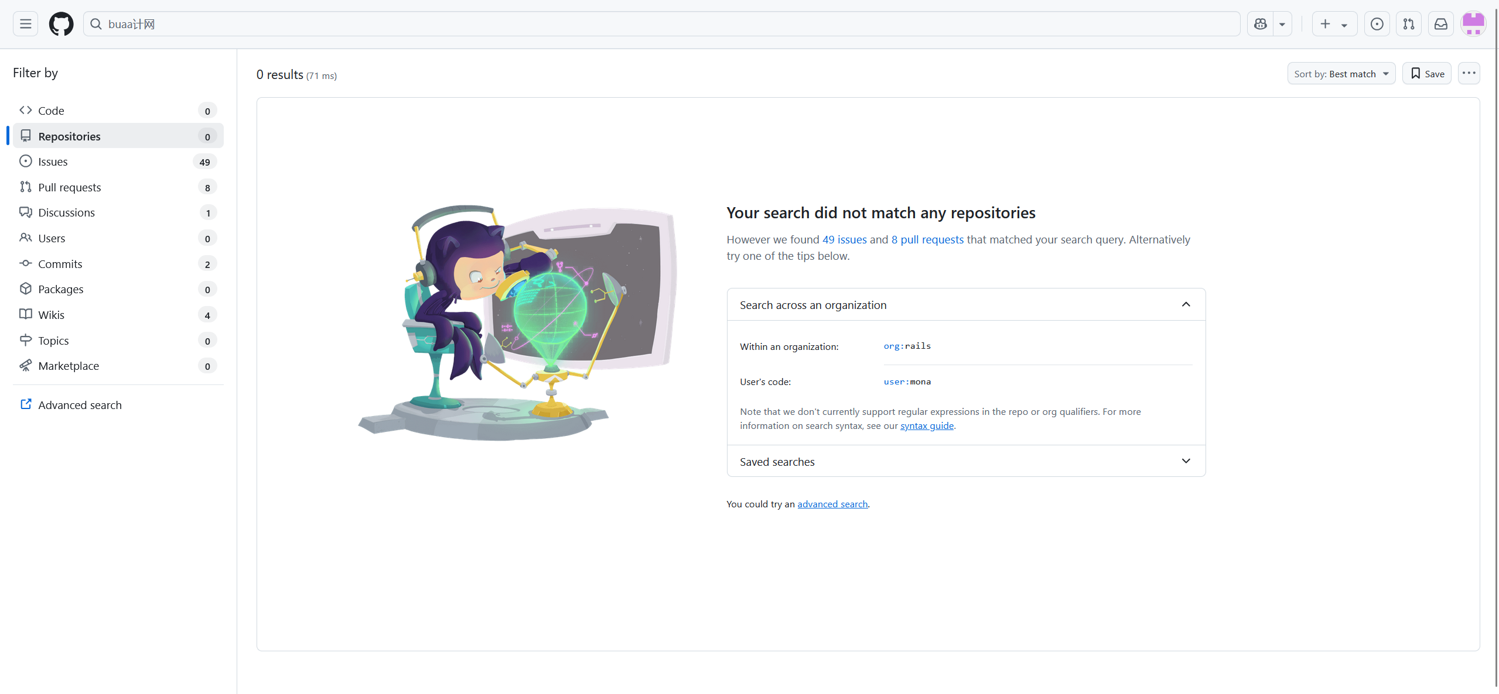Focus the search box containing buaa计网

click(x=661, y=24)
